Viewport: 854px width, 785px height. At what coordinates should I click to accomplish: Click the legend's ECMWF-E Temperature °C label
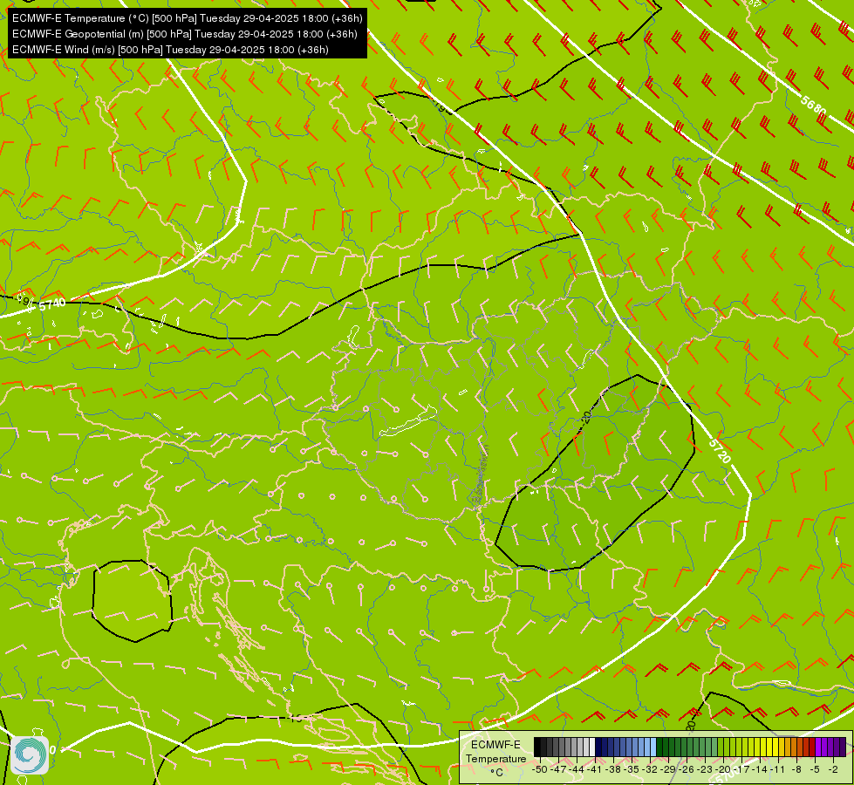point(496,758)
